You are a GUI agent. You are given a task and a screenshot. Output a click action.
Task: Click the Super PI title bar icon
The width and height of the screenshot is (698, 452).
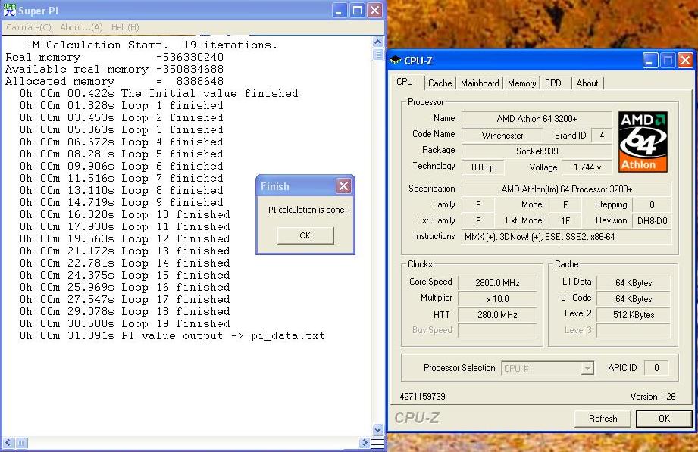[9, 11]
